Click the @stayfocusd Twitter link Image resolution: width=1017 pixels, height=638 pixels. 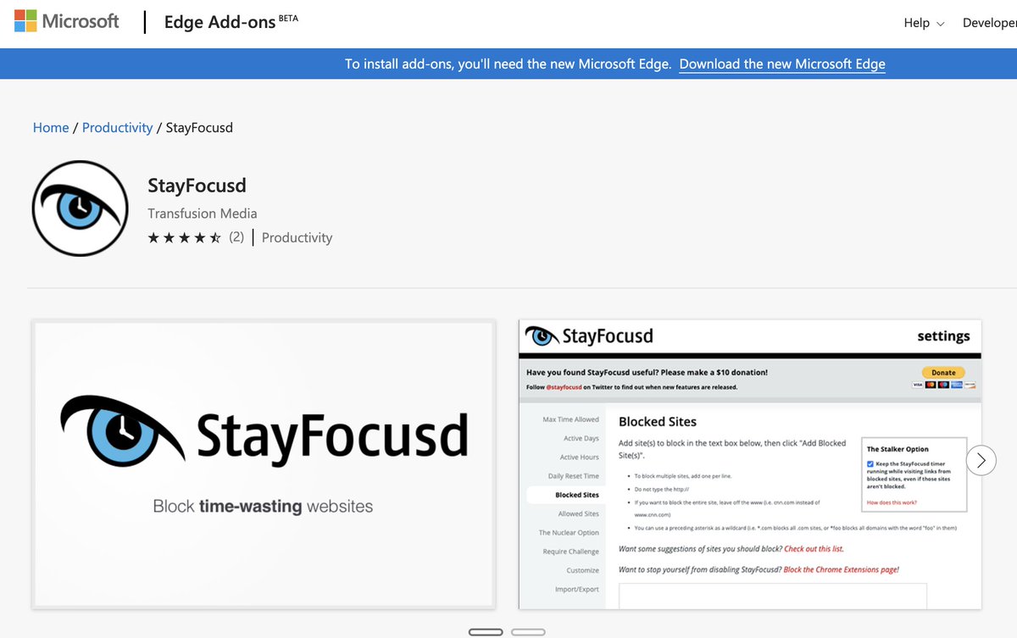[564, 387]
